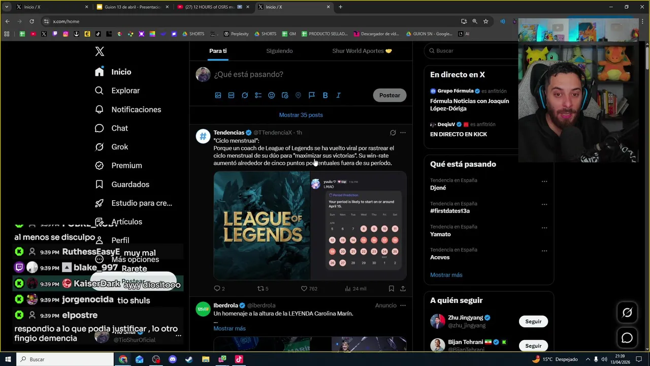Open options for #firstdates13a trend
650x366 pixels.
[x=544, y=204]
